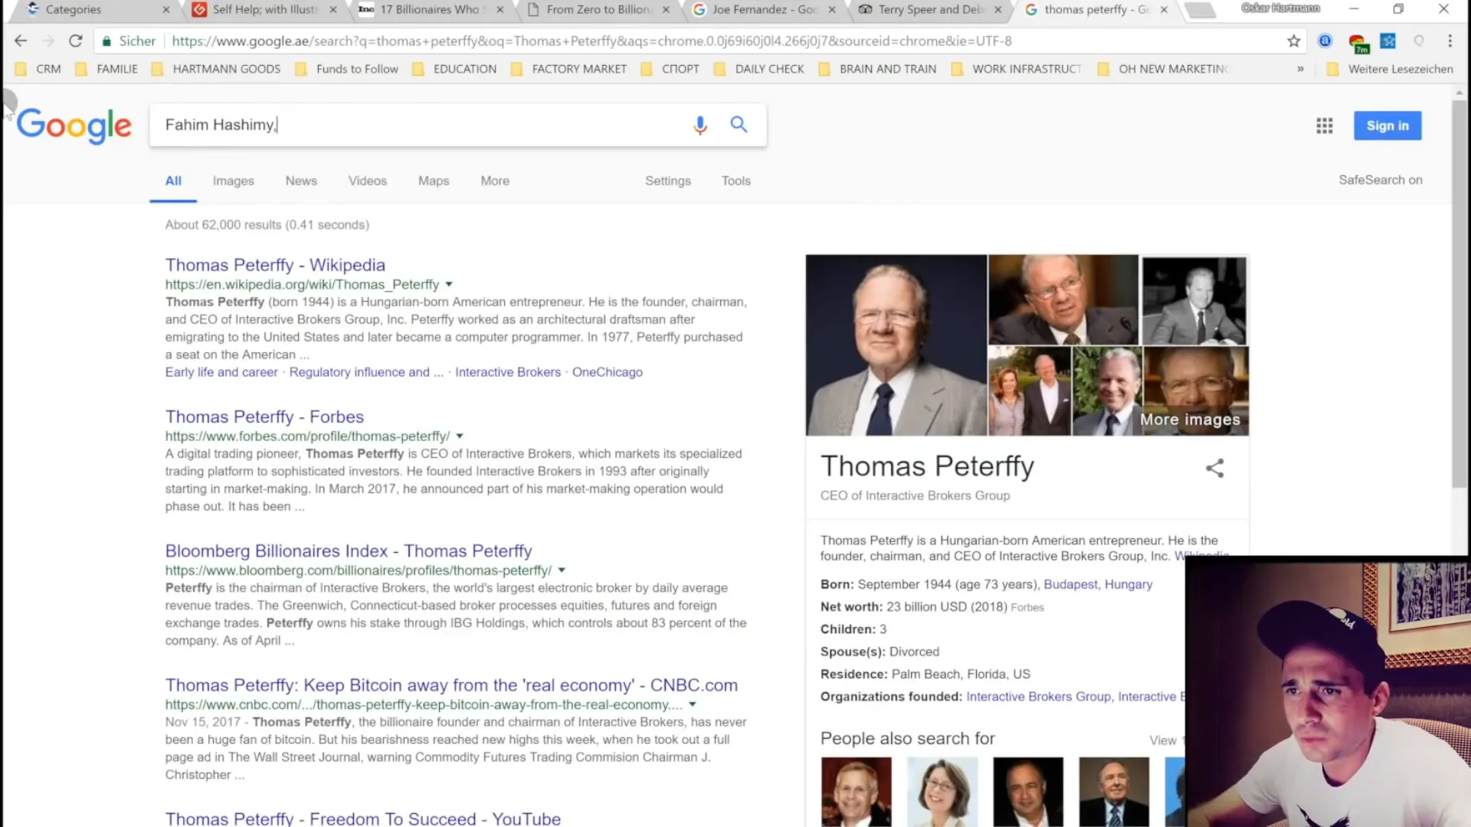1471x827 pixels.
Task: Bookmark the page with the star icon
Action: (1294, 41)
